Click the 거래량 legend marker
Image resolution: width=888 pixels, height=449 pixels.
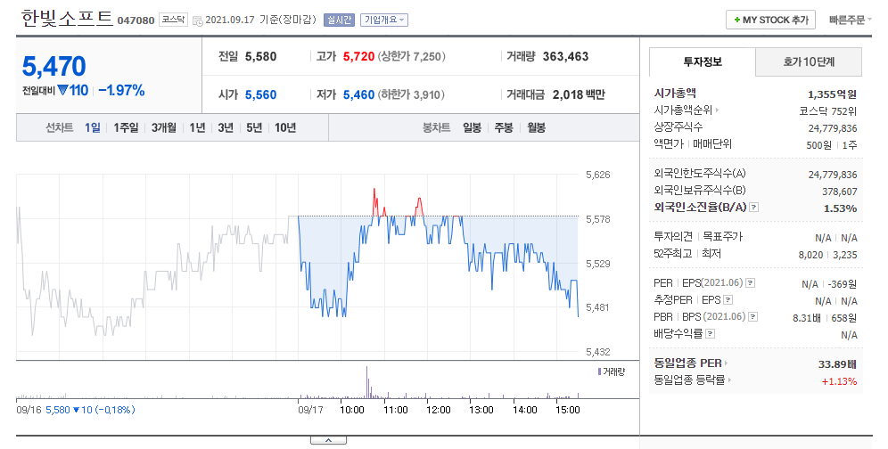[x=599, y=372]
